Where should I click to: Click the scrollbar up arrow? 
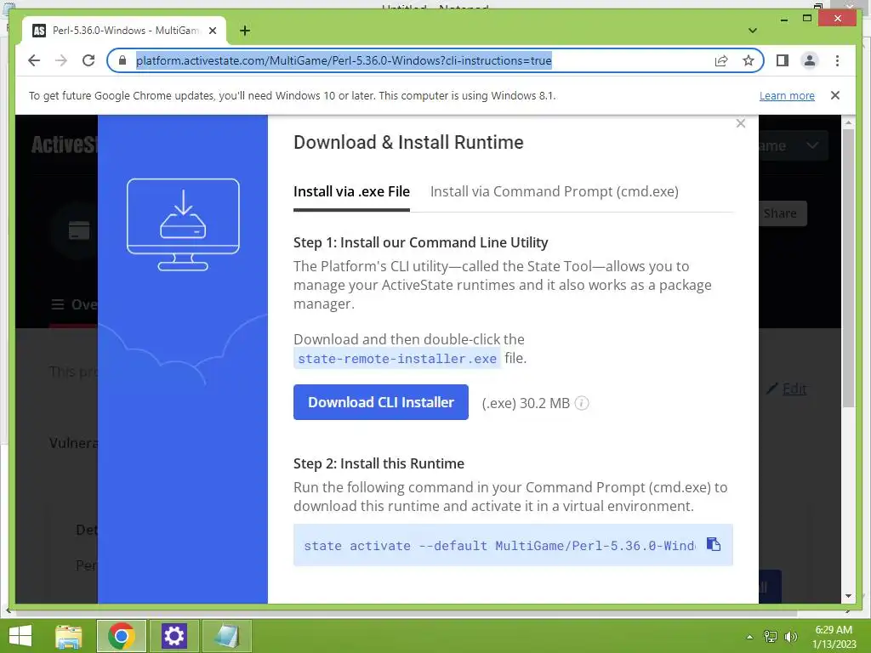click(848, 122)
